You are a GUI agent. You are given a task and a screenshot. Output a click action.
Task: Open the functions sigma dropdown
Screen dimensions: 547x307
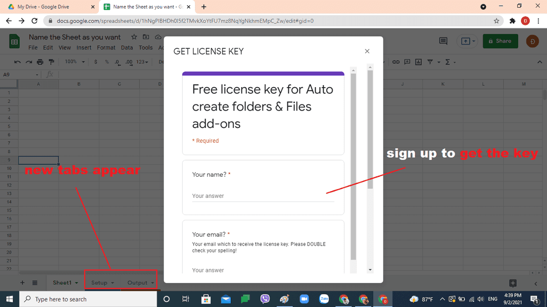[450, 62]
